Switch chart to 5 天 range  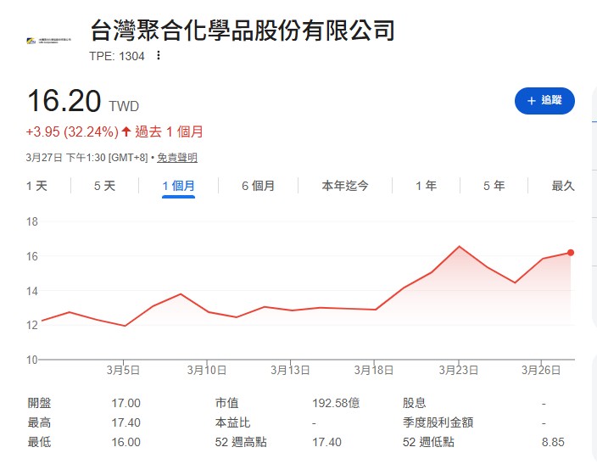104,186
